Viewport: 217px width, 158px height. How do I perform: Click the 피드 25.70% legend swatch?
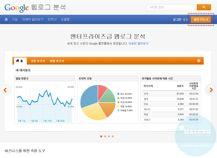[x=118, y=94]
